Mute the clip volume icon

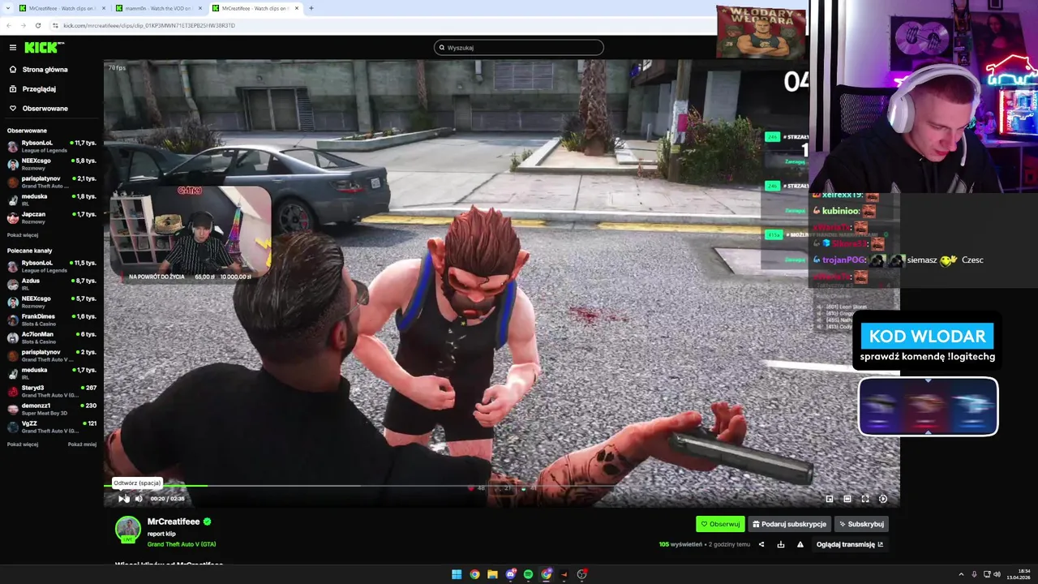(139, 499)
